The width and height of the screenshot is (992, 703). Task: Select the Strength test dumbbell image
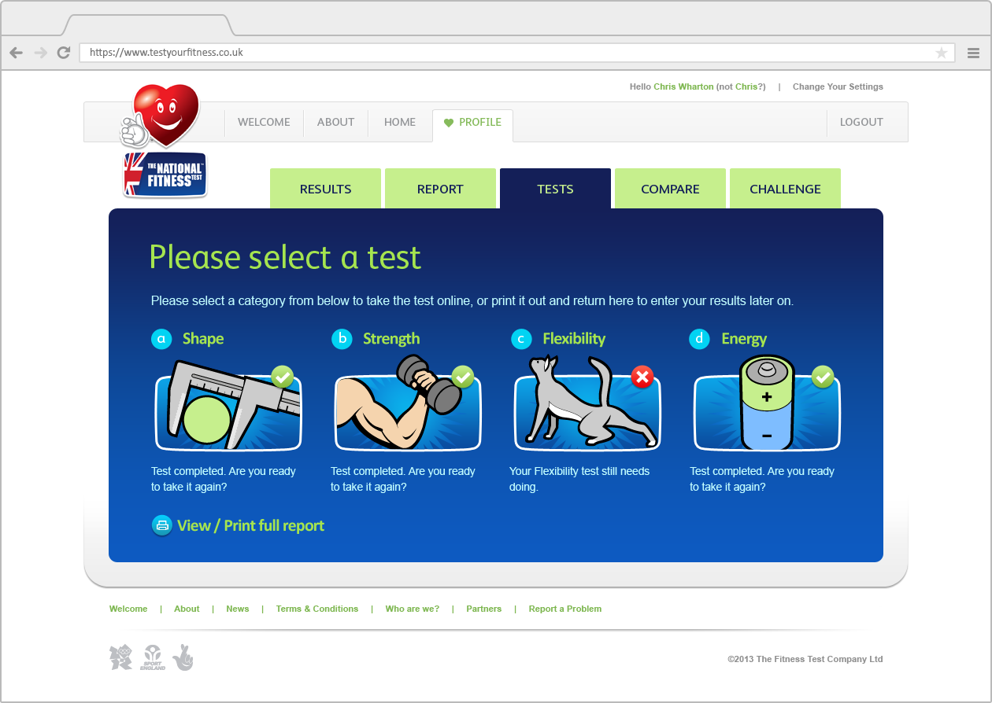(x=407, y=403)
